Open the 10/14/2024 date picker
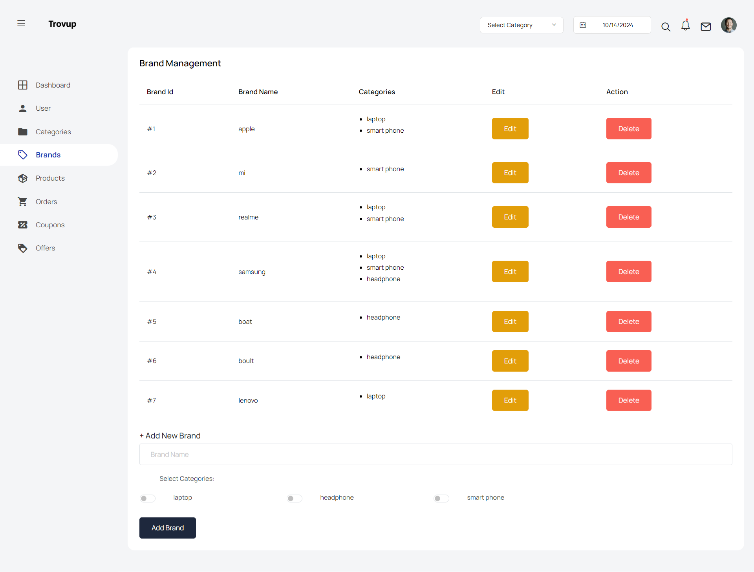 [618, 25]
